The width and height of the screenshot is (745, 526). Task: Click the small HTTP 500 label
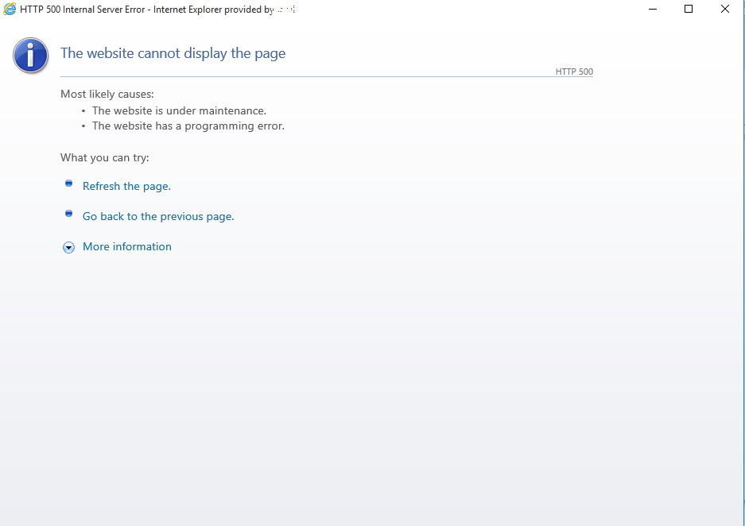574,72
